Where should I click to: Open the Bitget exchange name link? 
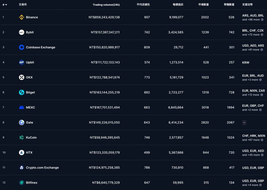(30, 92)
